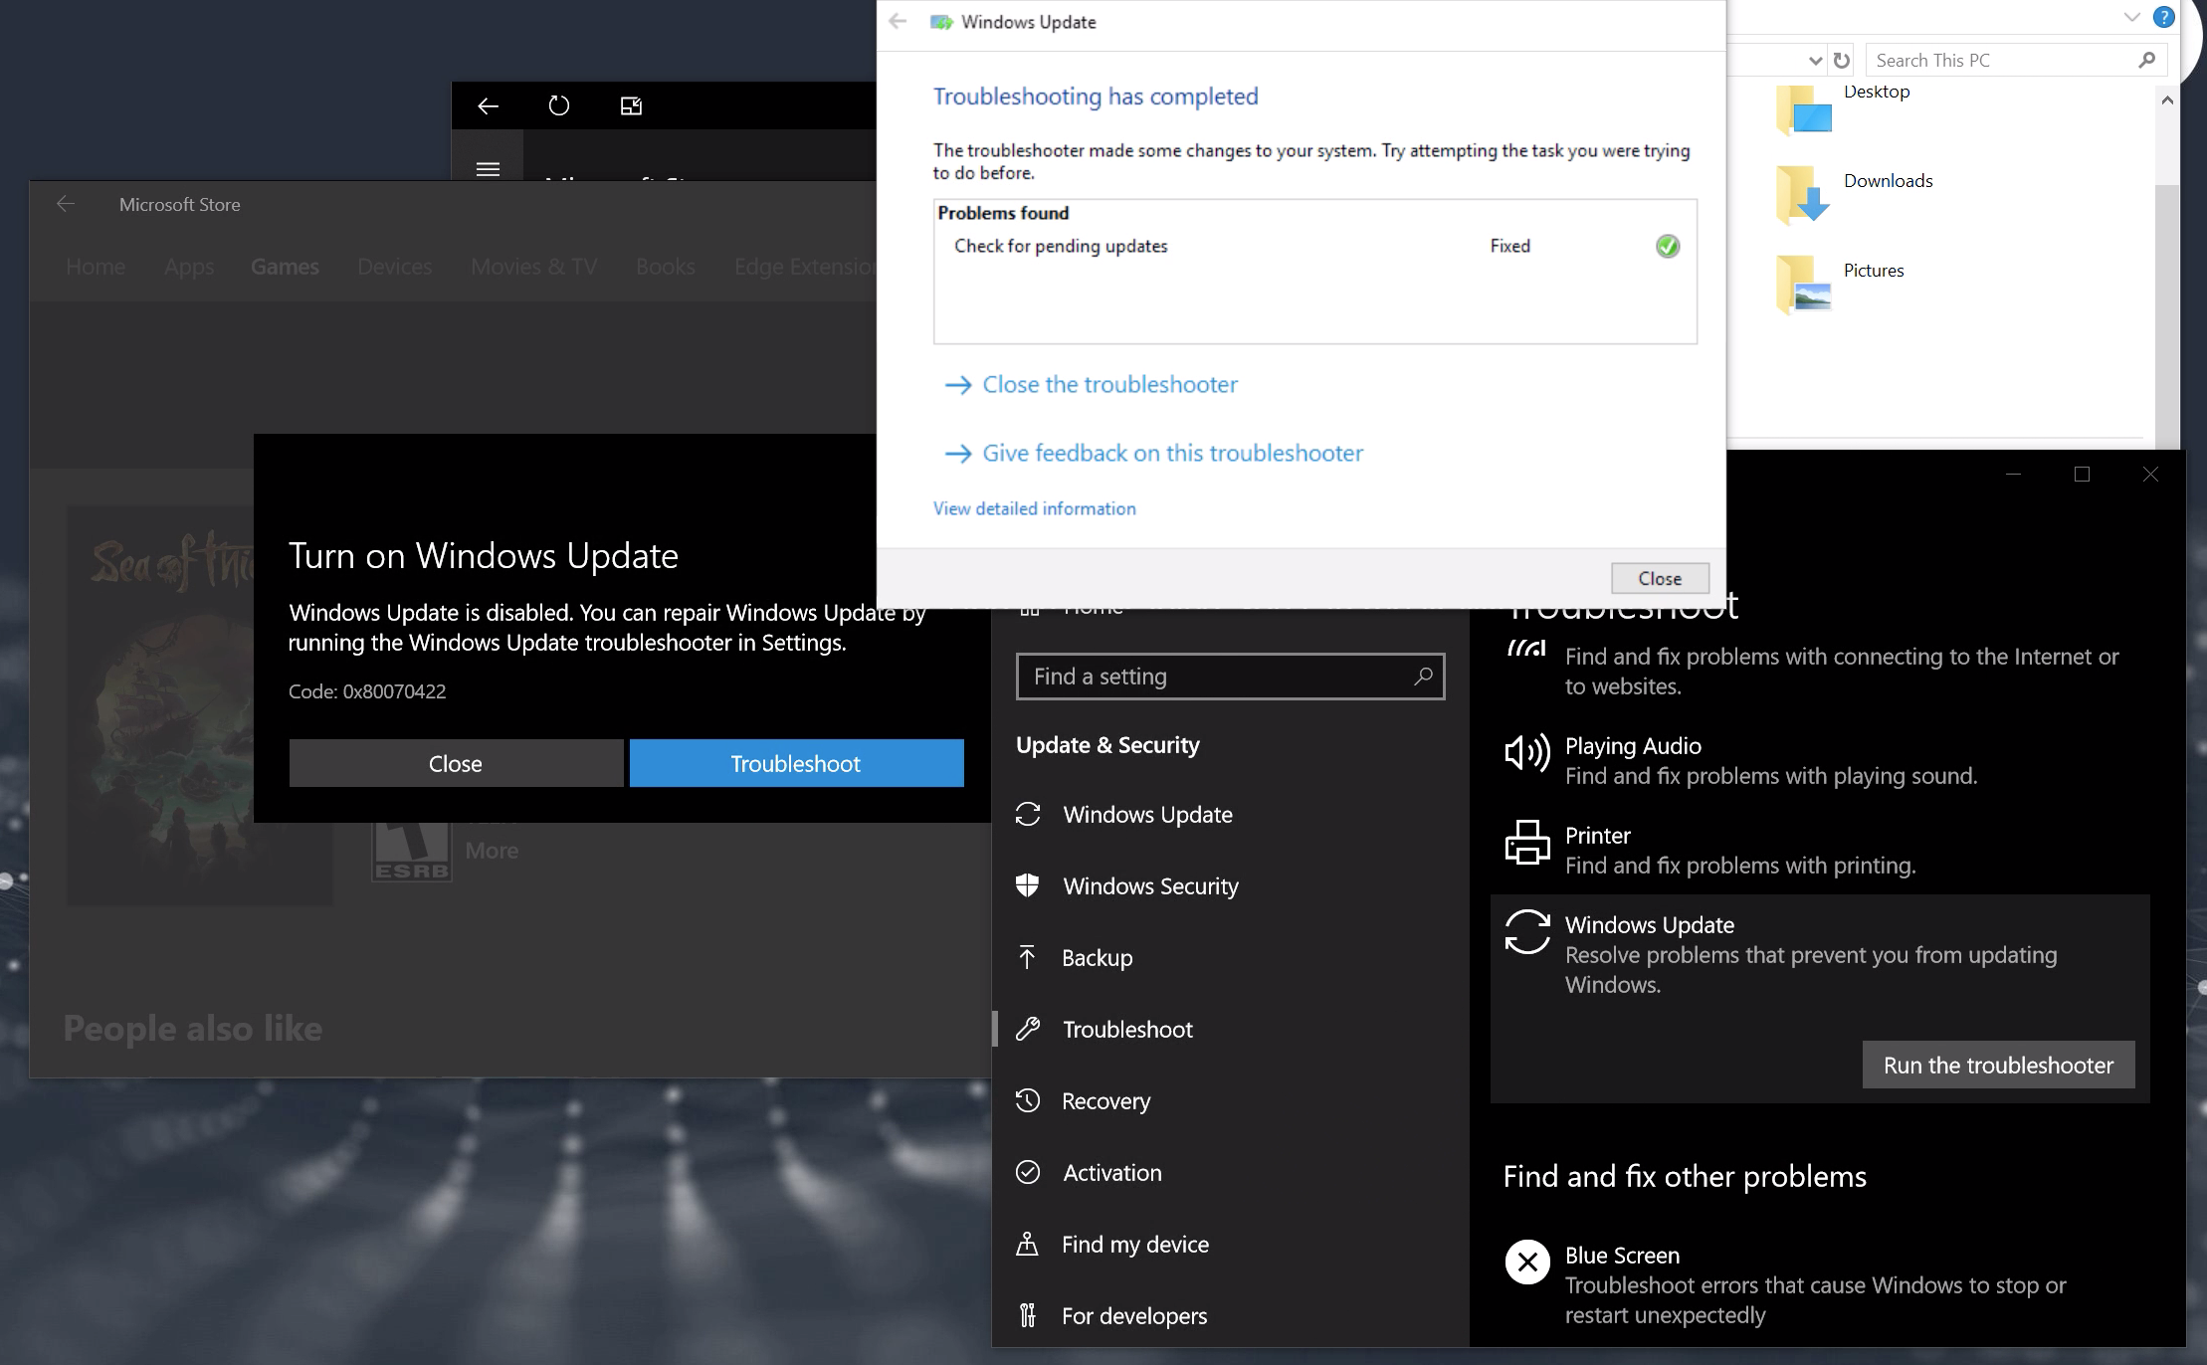Click the Troubleshoot wrench icon in sidebar
Image resolution: width=2207 pixels, height=1365 pixels.
1028,1029
